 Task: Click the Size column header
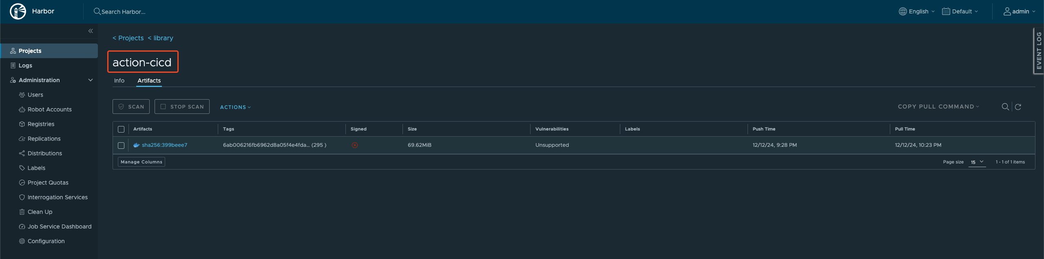(x=412, y=129)
